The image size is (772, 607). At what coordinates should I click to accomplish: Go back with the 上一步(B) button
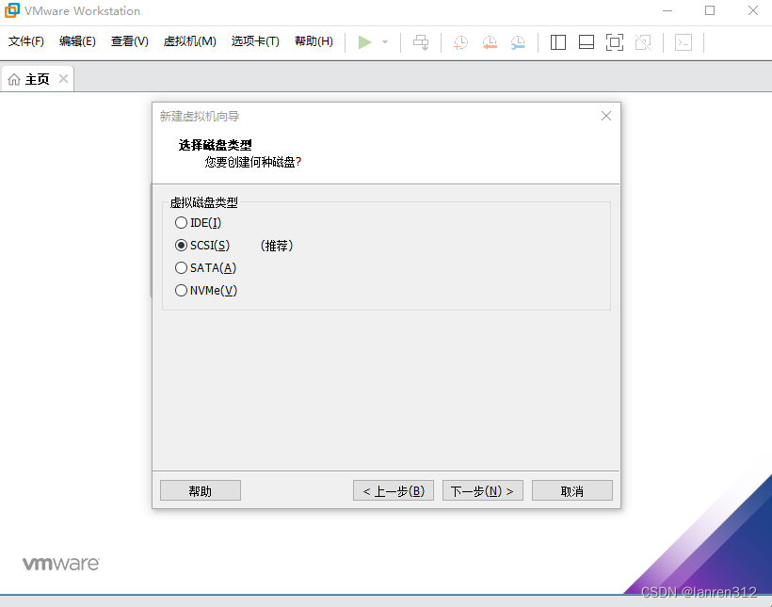tap(393, 491)
